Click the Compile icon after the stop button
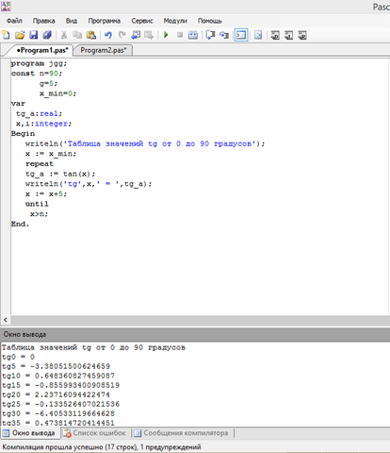This screenshot has width=390, height=453. coord(193,35)
